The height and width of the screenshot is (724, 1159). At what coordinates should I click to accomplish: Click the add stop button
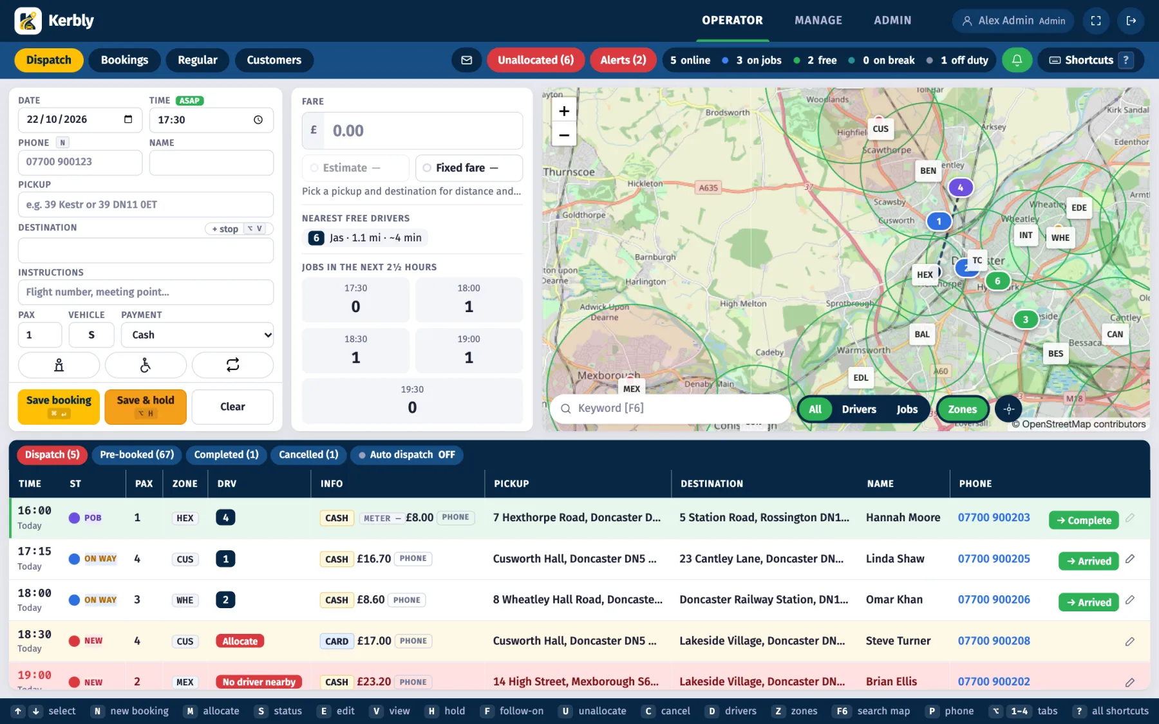pyautogui.click(x=239, y=228)
